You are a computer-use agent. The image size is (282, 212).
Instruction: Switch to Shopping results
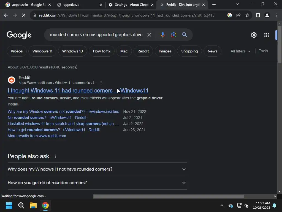click(x=189, y=51)
